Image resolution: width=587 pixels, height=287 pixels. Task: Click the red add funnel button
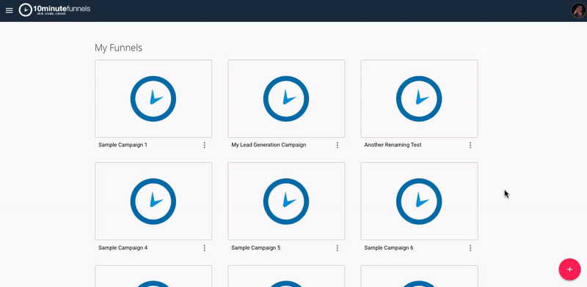569,269
